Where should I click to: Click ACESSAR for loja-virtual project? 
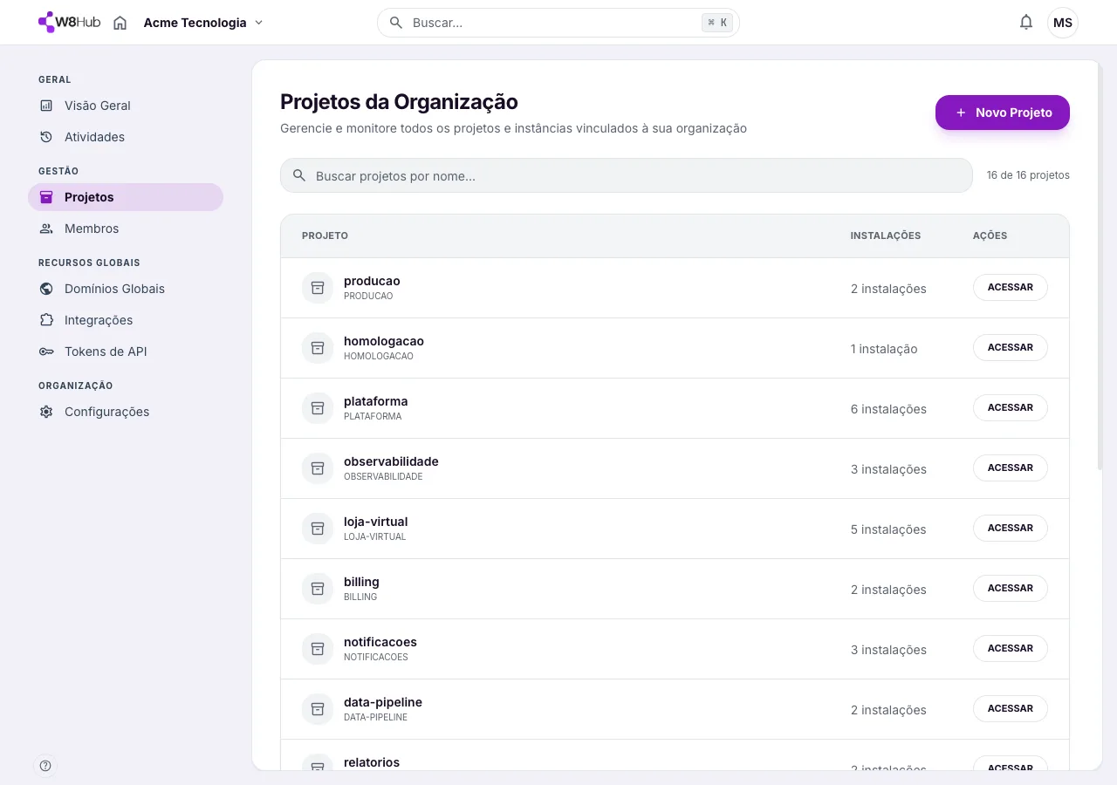pyautogui.click(x=1011, y=528)
